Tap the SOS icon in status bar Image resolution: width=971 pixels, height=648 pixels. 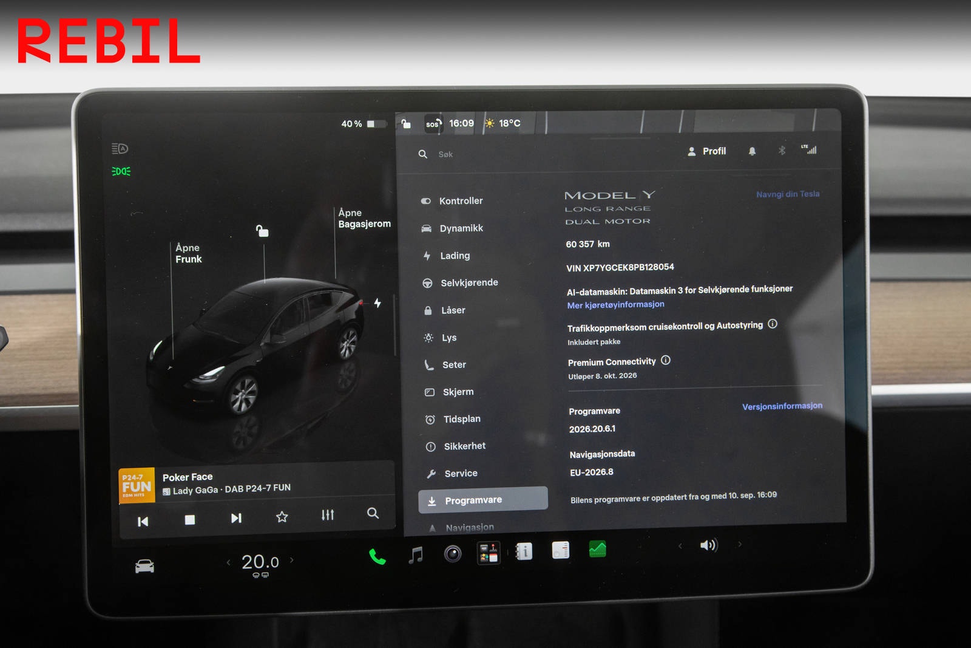pyautogui.click(x=433, y=124)
